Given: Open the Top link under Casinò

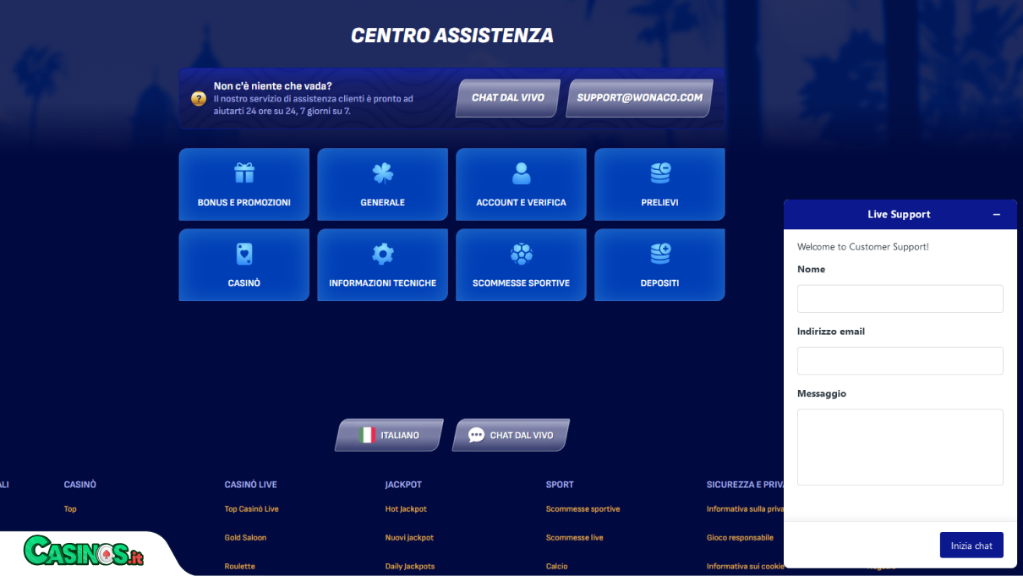Looking at the screenshot, I should click(70, 509).
